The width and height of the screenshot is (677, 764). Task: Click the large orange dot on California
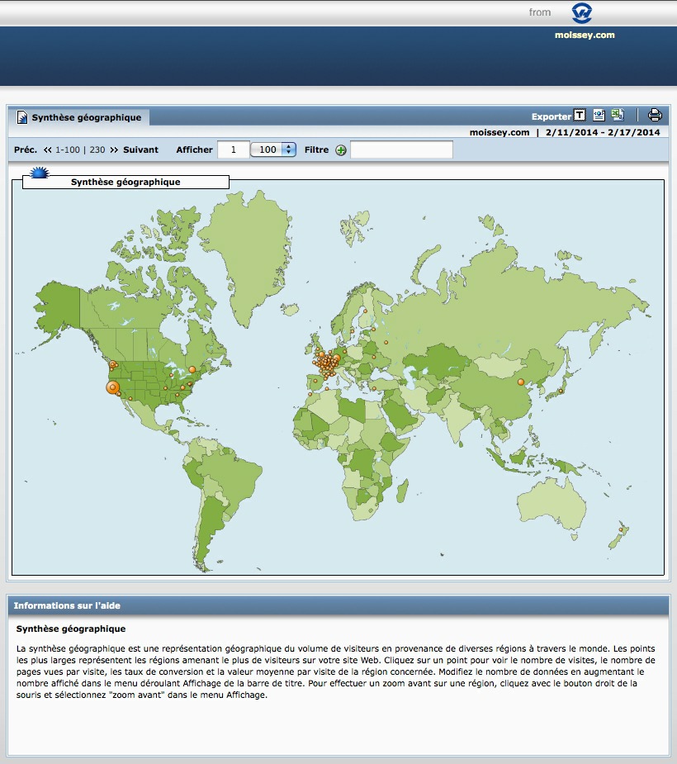pos(112,388)
